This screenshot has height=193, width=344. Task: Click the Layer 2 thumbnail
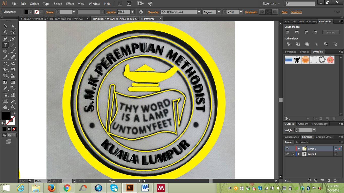304,149
